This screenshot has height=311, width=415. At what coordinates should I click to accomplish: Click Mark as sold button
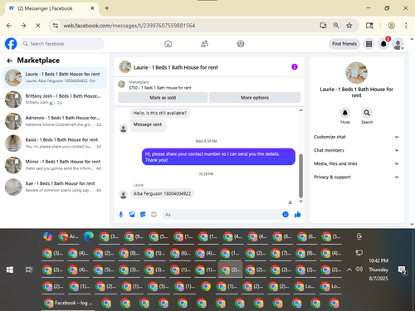(163, 98)
